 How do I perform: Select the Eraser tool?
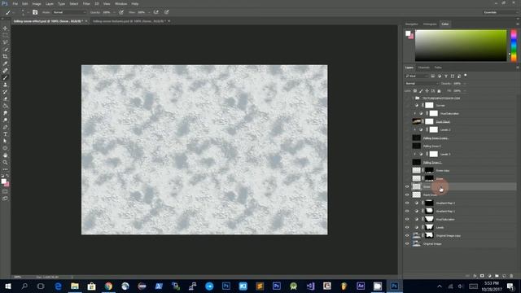click(5, 98)
